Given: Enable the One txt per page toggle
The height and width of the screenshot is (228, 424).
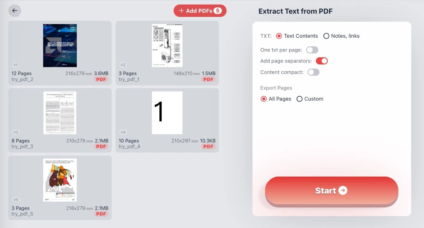Looking at the screenshot, I should [x=312, y=50].
